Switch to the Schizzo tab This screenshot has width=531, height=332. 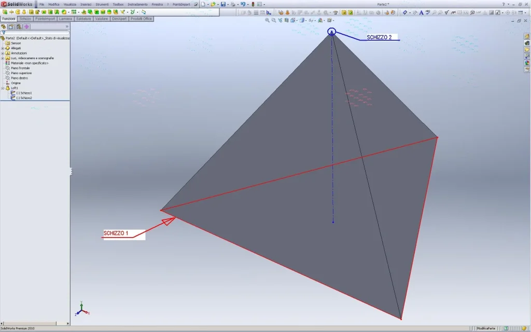click(25, 19)
